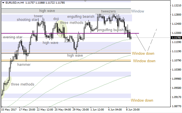Viewport: 182px width, 113px height.
Task: Click the EURUSD.m,H4 chart title
Action: click(14, 2)
